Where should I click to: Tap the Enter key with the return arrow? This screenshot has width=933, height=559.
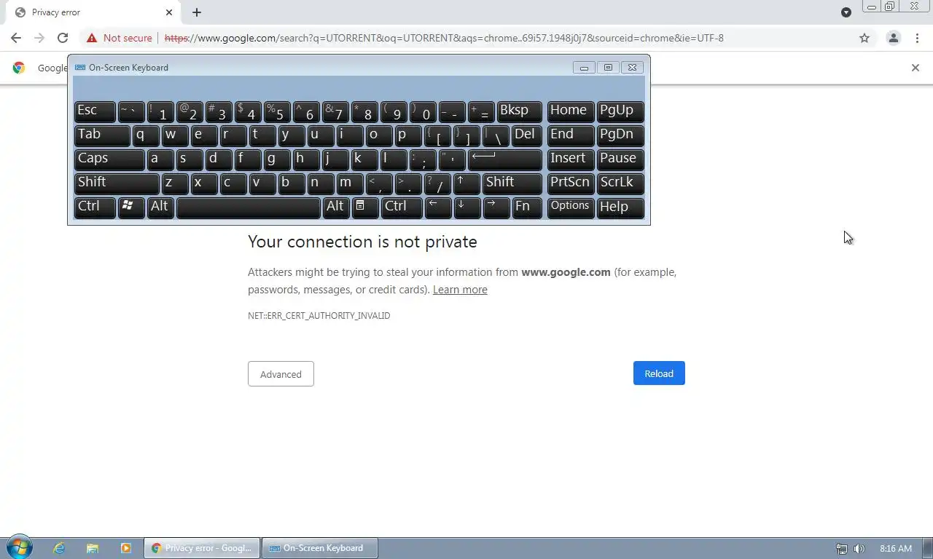tap(505, 159)
